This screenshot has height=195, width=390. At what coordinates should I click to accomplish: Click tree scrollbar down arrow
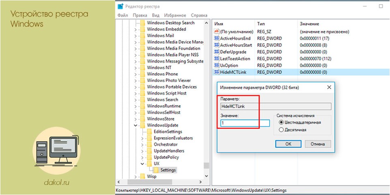(206, 176)
